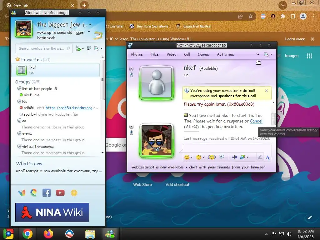
Task: Click the search magnifier icon
Action: pyautogui.click(x=68, y=48)
